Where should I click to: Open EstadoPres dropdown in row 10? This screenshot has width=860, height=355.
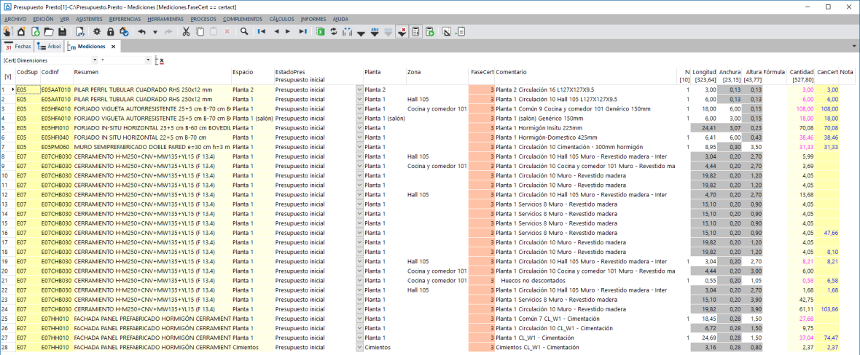point(360,175)
